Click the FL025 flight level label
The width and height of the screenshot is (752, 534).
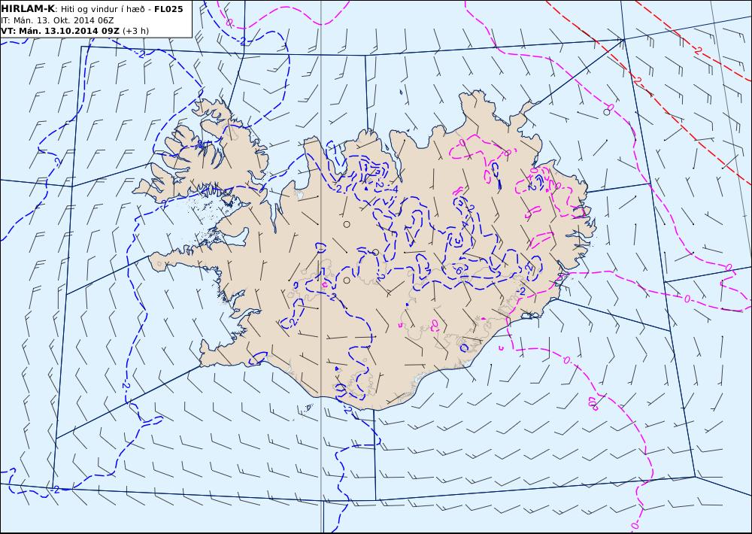pyautogui.click(x=168, y=9)
